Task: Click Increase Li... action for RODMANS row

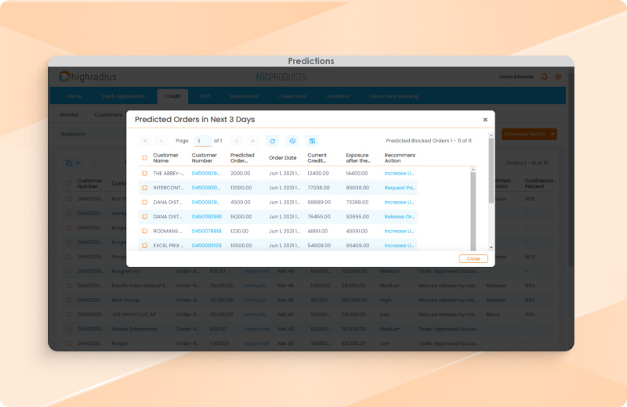Action: [399, 231]
